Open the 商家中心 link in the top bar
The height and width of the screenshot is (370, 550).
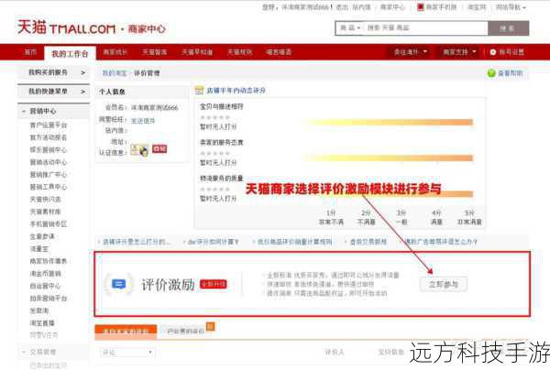coord(392,7)
